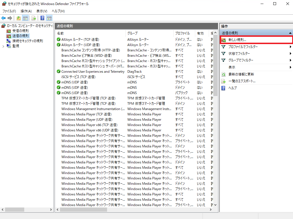The image size is (293, 219).
Task: Click the DiagTrack group cell
Action: tap(135, 72)
